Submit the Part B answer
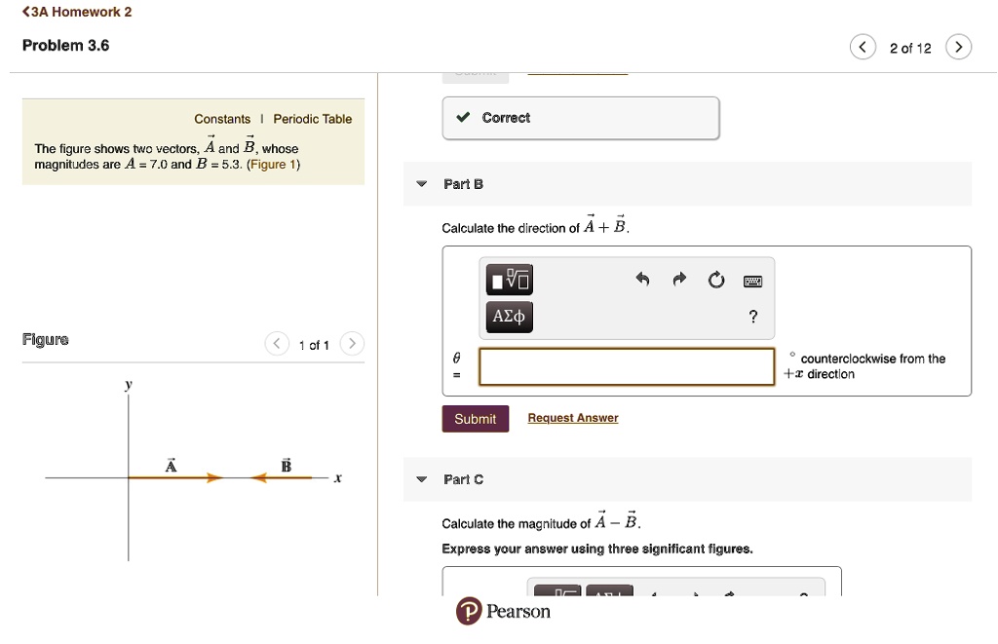 click(x=475, y=419)
